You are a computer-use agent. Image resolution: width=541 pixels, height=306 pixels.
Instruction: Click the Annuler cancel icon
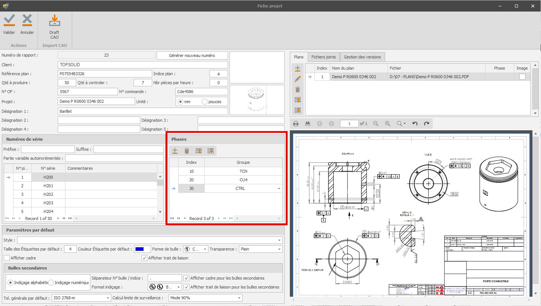[x=27, y=20]
